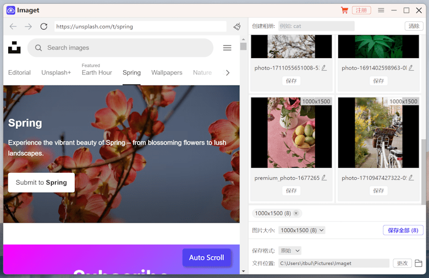Open the Unsplash site hamburger menu
Viewport: 429px width, 278px height.
[227, 48]
